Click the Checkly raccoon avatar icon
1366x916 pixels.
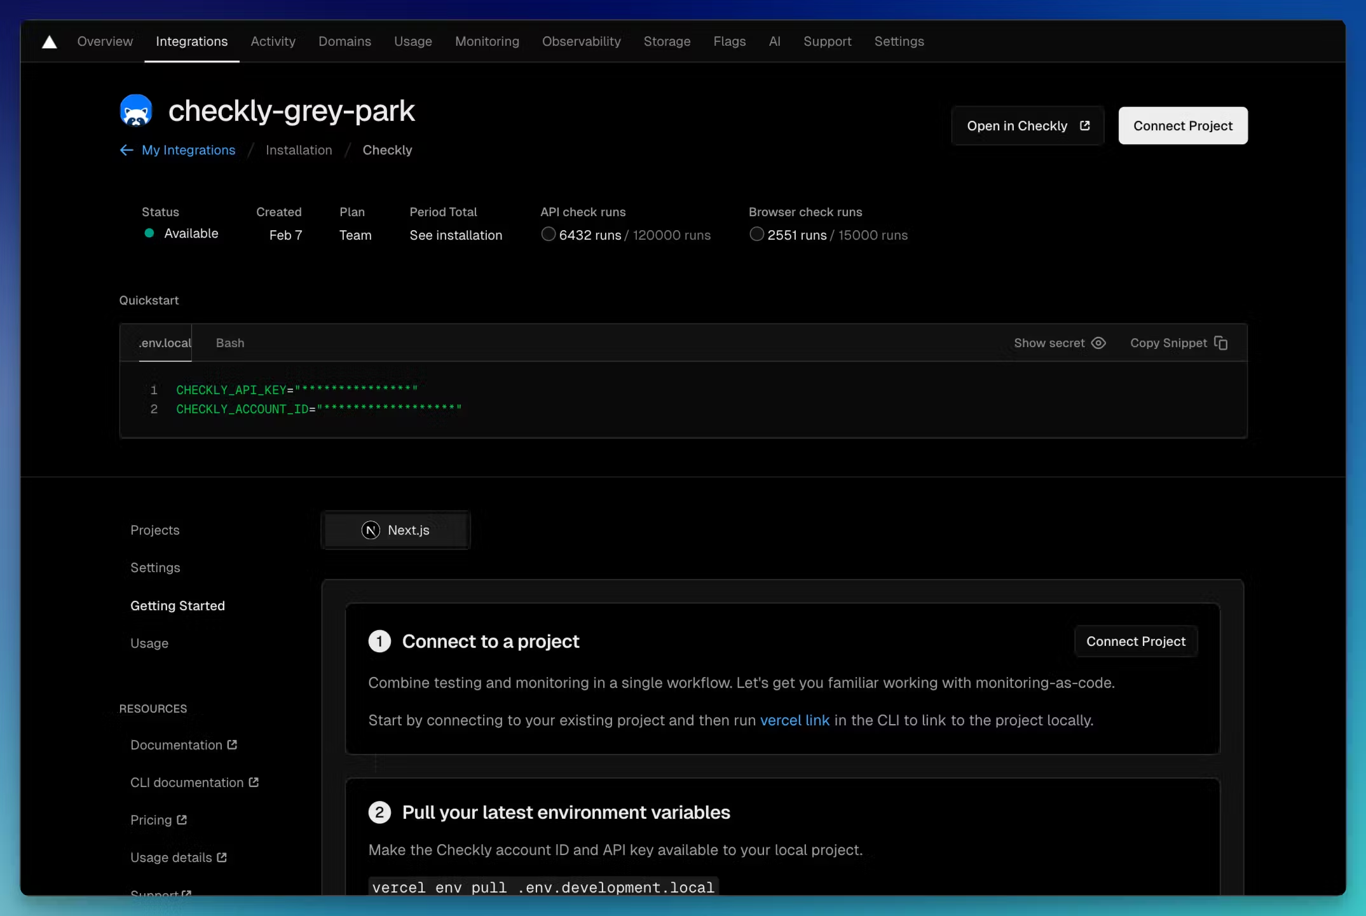(136, 111)
